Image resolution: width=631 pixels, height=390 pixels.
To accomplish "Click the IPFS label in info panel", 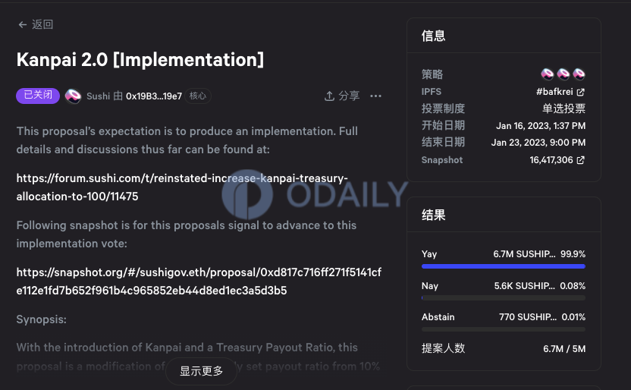I will (432, 92).
